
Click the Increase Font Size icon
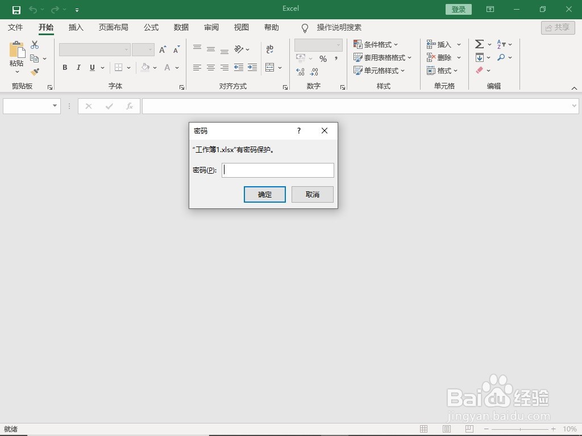point(163,49)
